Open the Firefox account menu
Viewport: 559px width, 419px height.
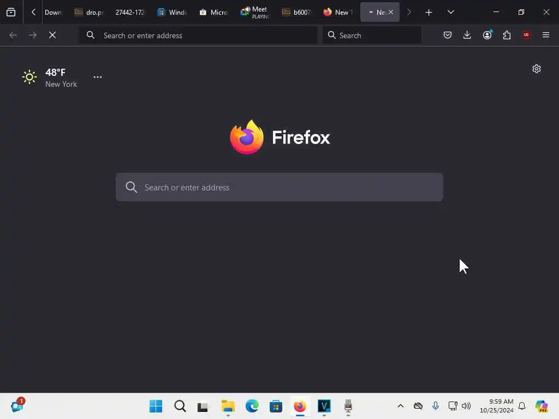(x=487, y=35)
